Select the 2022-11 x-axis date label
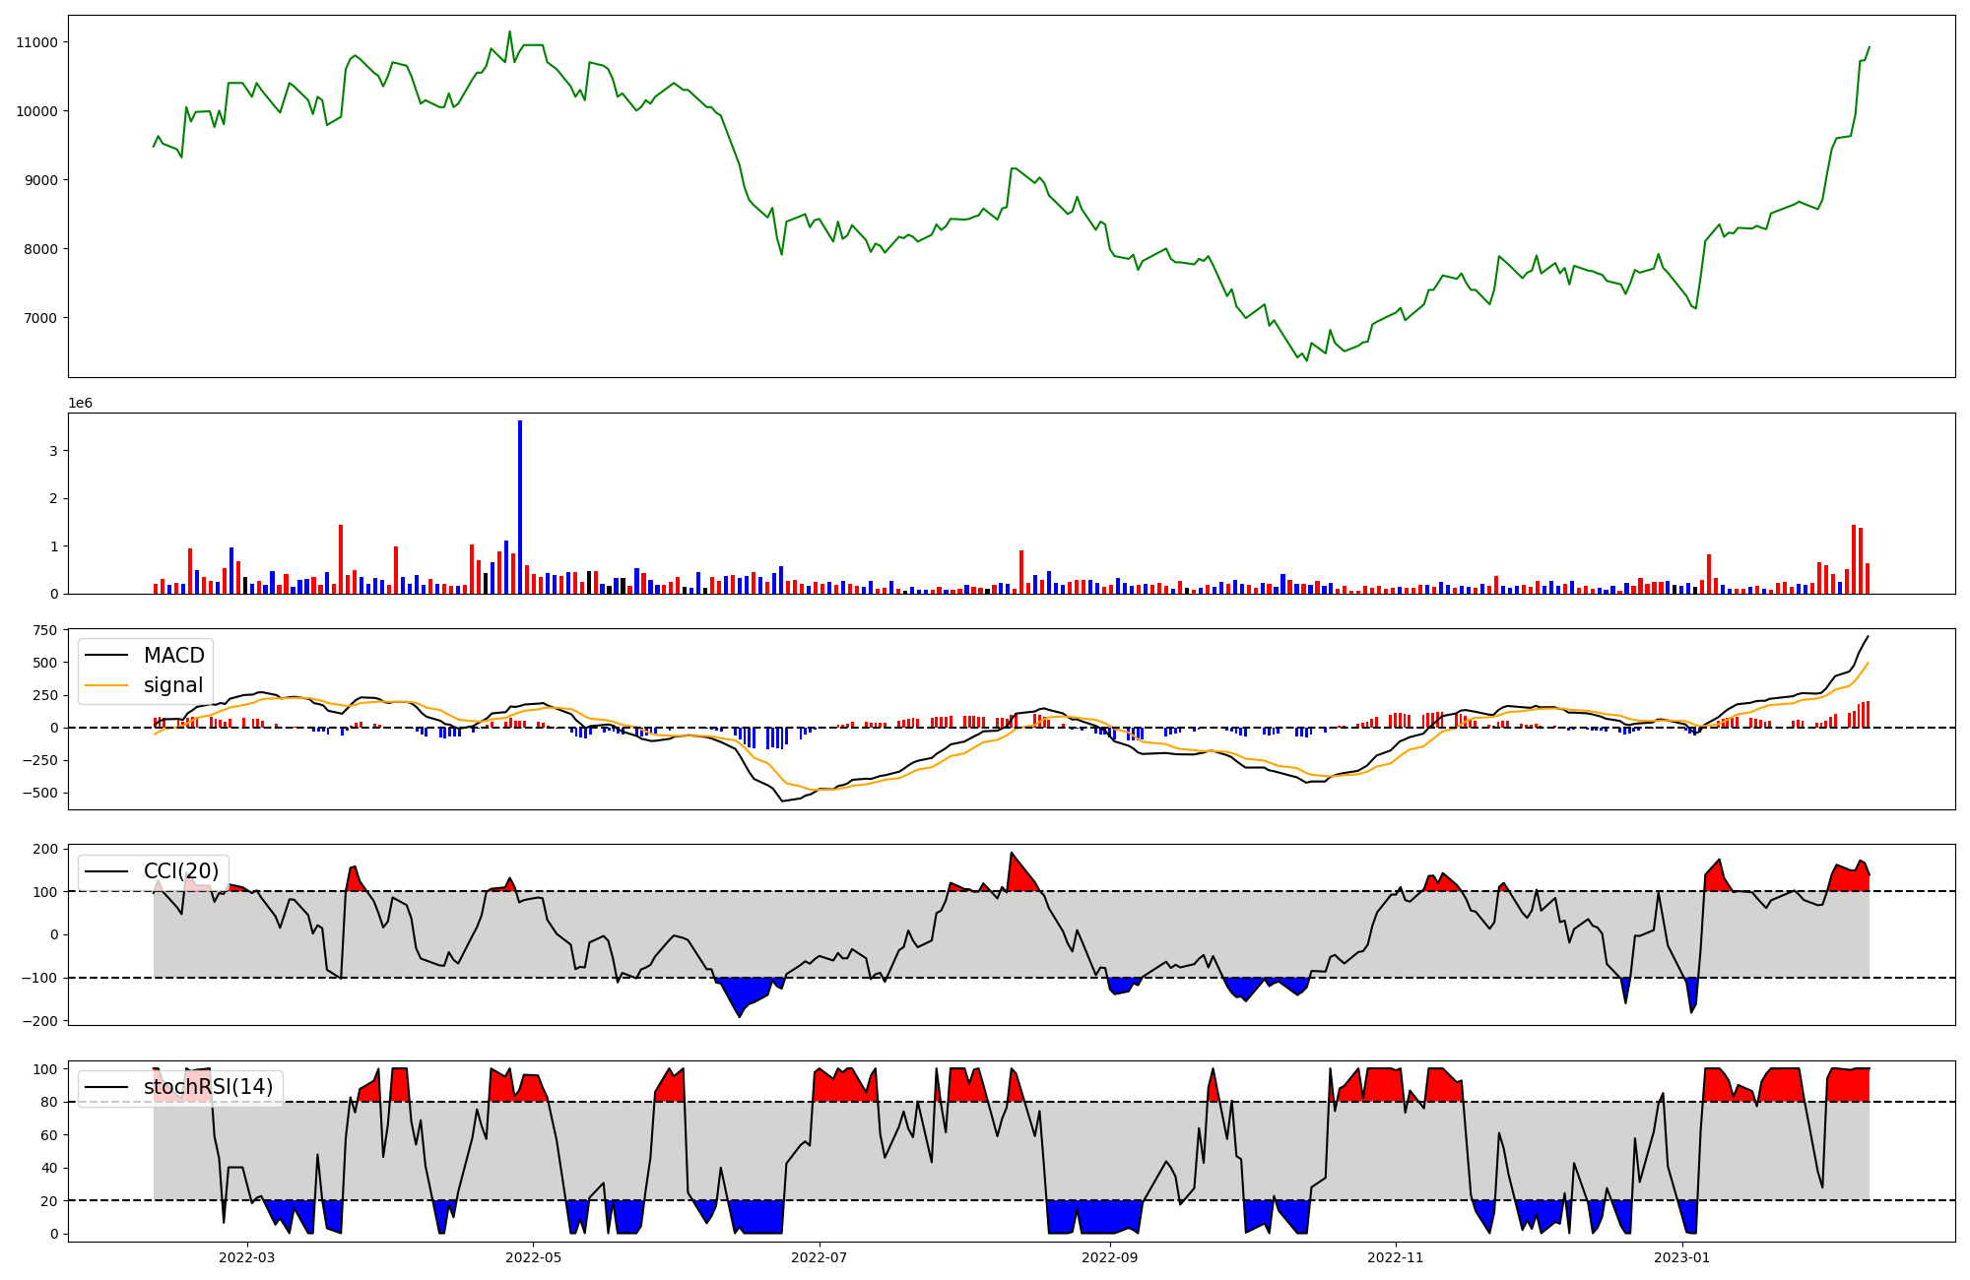This screenshot has height=1280, width=1970. pos(1395,1257)
